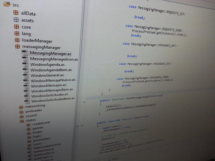Open MessagingManagerIcon.as file
This screenshot has width=215, height=161.
[x=54, y=59]
